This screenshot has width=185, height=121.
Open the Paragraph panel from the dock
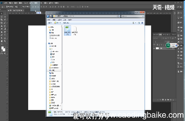(x=180, y=52)
